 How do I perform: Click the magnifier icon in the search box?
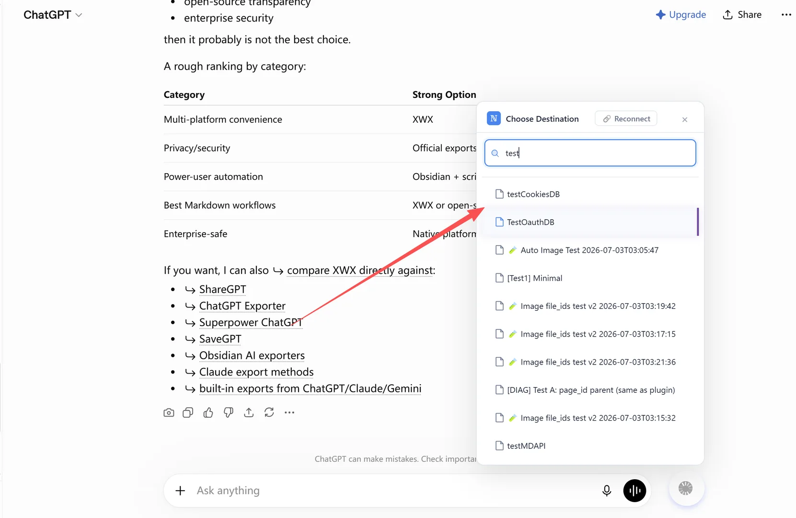(x=495, y=153)
